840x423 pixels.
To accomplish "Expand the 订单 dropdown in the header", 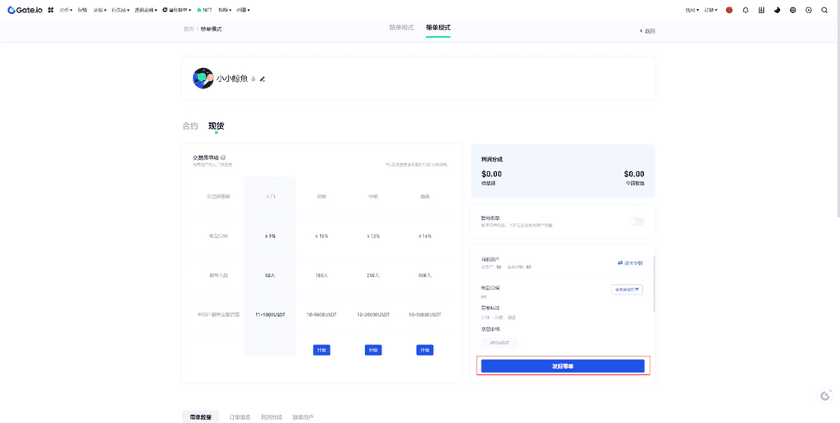I will (710, 10).
